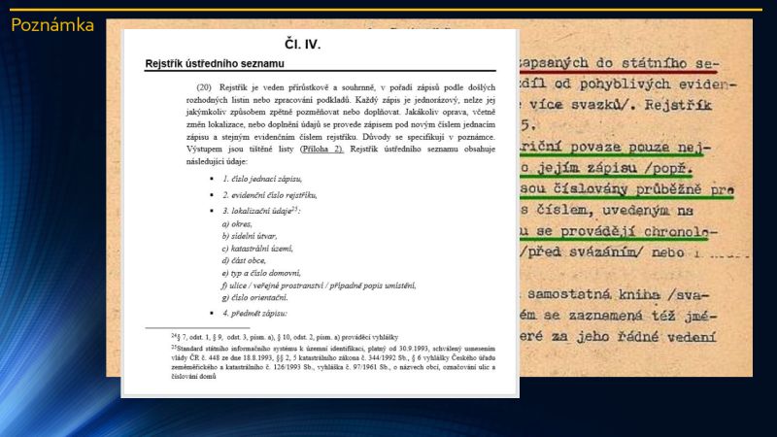Screen dimensions: 777x437
Task: Click footnote 24 starting '§ 7, odst. 1'
Action: pos(285,337)
